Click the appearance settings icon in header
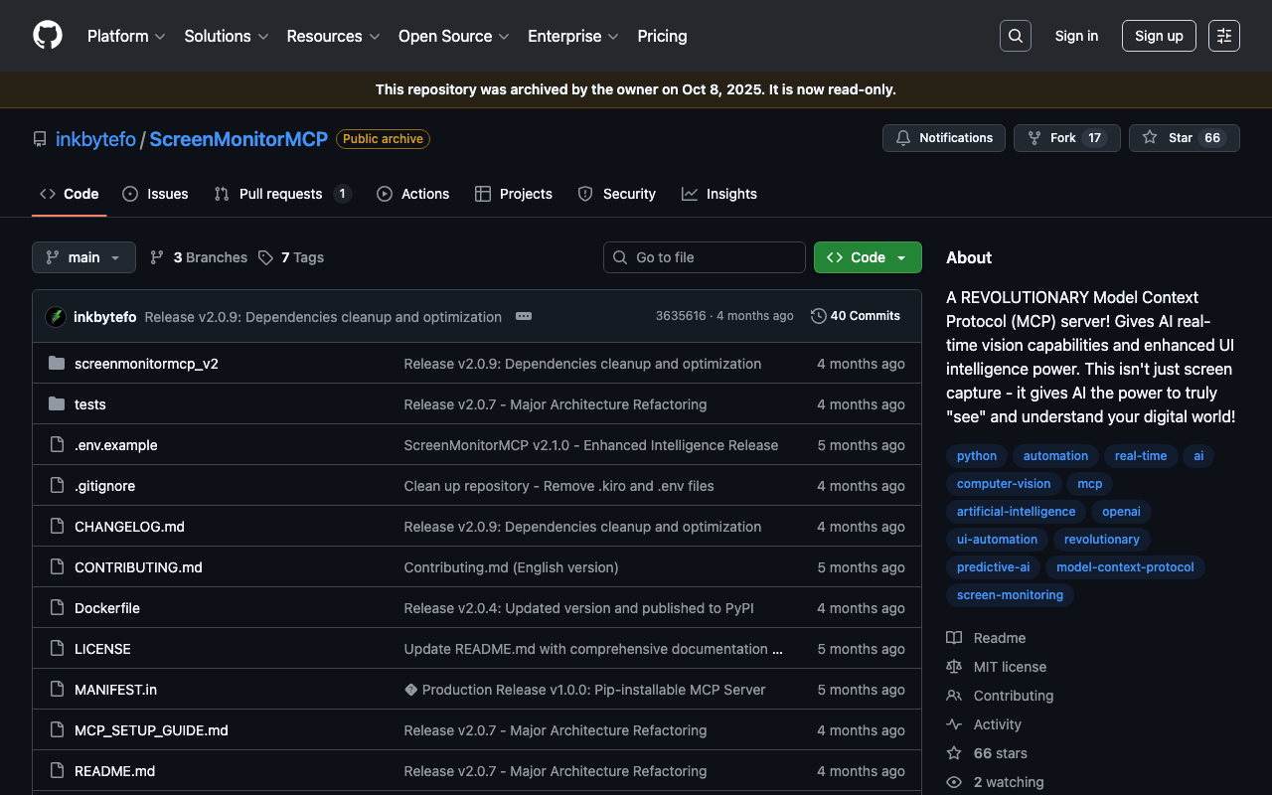The image size is (1272, 795). (x=1223, y=36)
